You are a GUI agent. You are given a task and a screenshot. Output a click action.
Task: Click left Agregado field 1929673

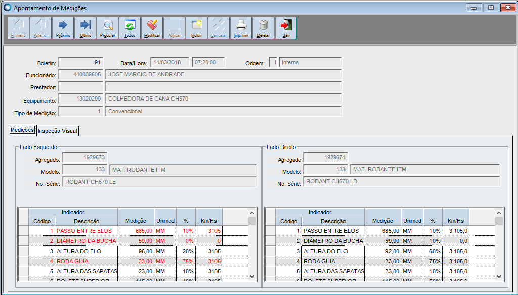pos(85,158)
